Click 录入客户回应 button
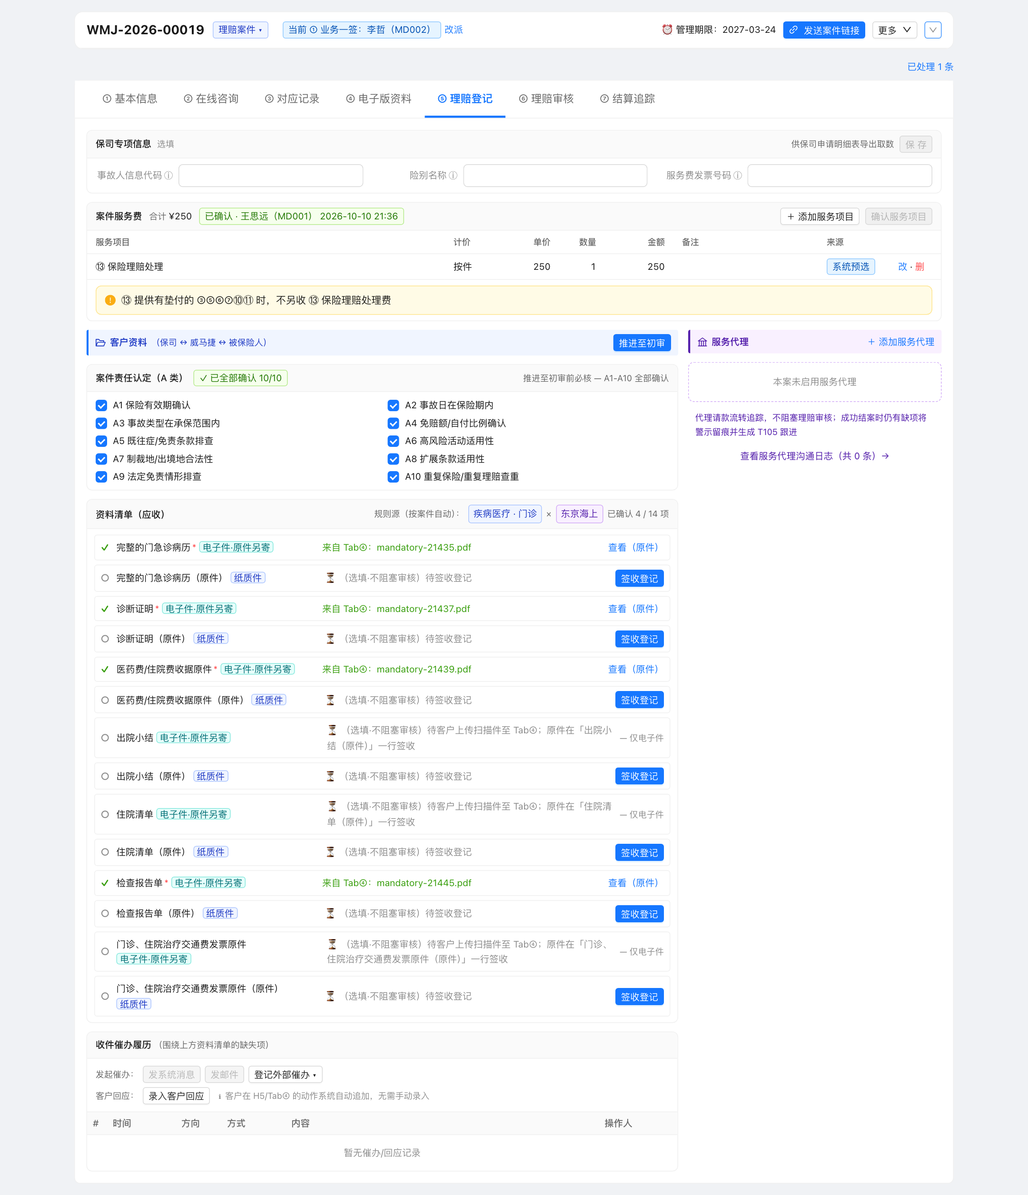The width and height of the screenshot is (1028, 1195). pyautogui.click(x=176, y=1096)
